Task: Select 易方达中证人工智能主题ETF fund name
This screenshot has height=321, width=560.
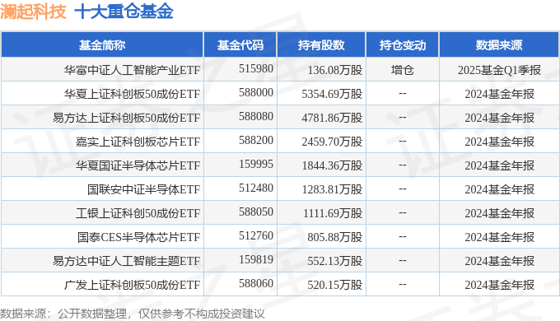Action: (127, 261)
